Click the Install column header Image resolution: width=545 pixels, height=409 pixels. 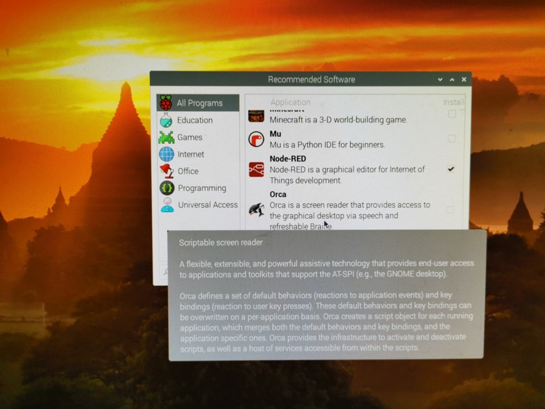[x=453, y=102]
